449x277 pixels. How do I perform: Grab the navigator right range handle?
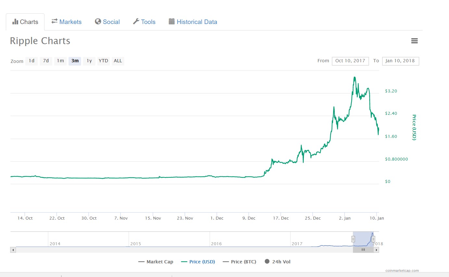point(373,239)
